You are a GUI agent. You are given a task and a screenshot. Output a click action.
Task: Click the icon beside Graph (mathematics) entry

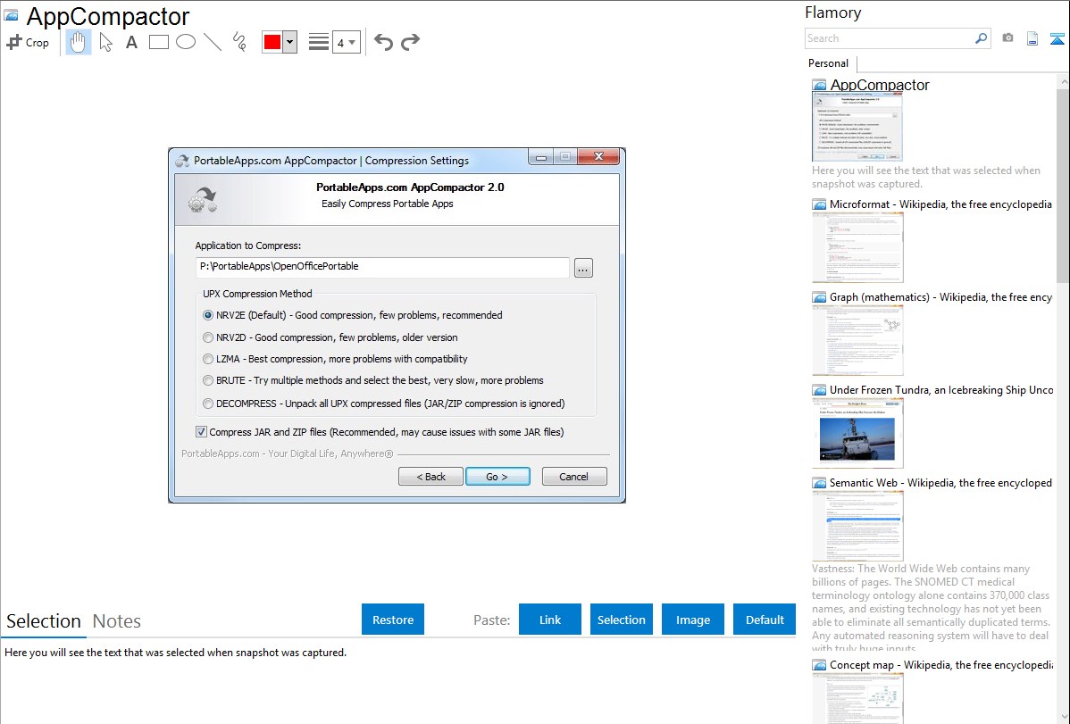click(819, 297)
